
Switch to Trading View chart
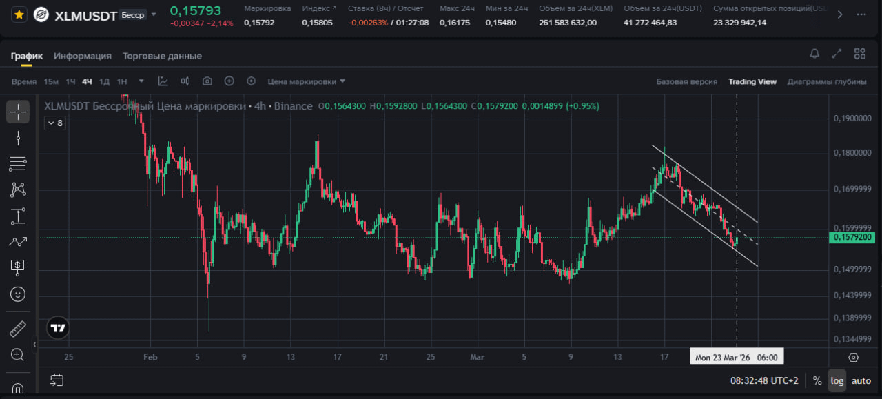pyautogui.click(x=752, y=81)
